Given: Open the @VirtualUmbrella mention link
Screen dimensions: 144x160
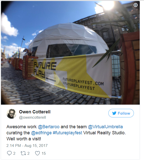Looking at the screenshot, I should 105,127.
